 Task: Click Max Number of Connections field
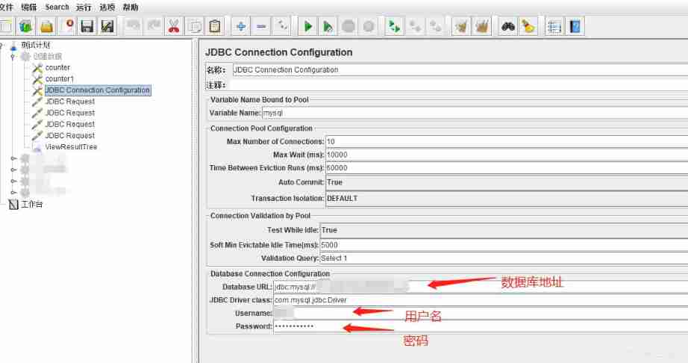click(507, 142)
